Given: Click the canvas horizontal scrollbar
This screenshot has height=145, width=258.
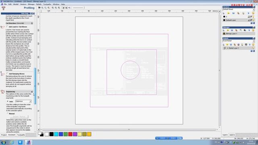Looking at the screenshot, I should [129, 130].
